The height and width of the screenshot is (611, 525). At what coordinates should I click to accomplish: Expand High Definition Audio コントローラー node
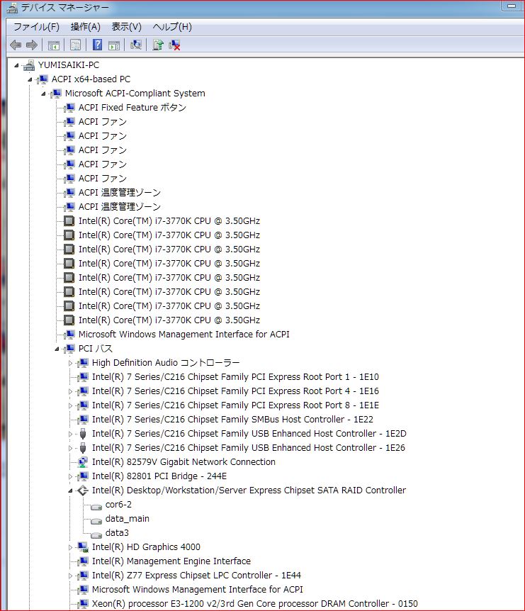(70, 363)
